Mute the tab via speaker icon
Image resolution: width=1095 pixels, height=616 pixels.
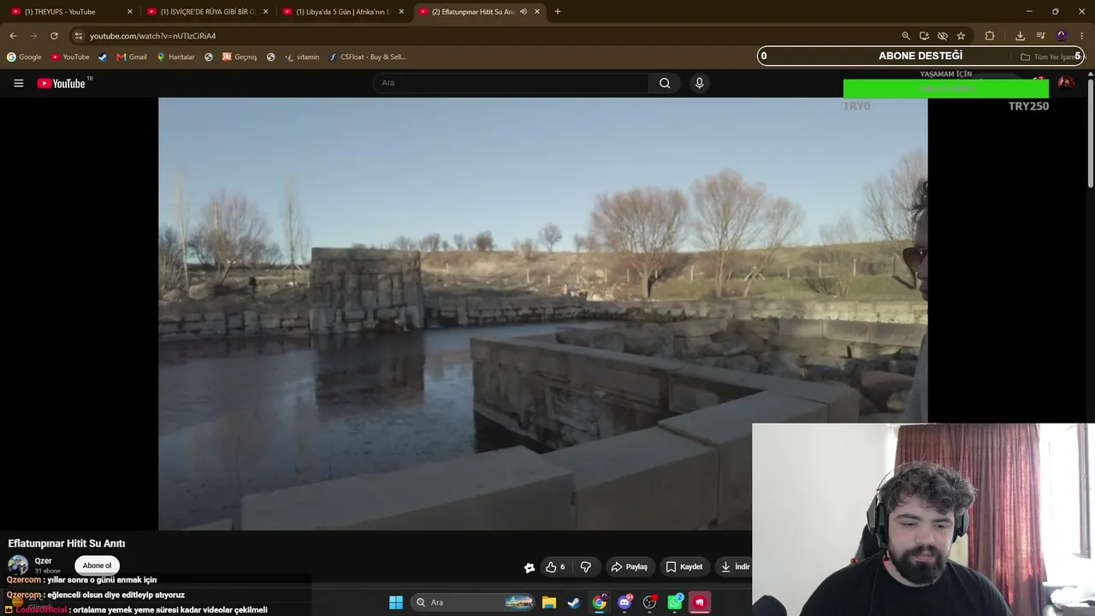coord(524,12)
